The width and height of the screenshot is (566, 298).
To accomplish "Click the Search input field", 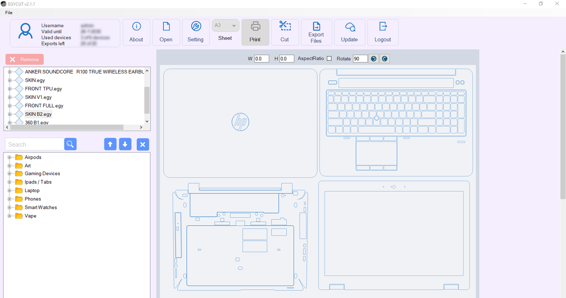I will pyautogui.click(x=34, y=144).
